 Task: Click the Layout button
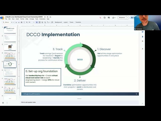pyautogui.click(x=65, y=22)
